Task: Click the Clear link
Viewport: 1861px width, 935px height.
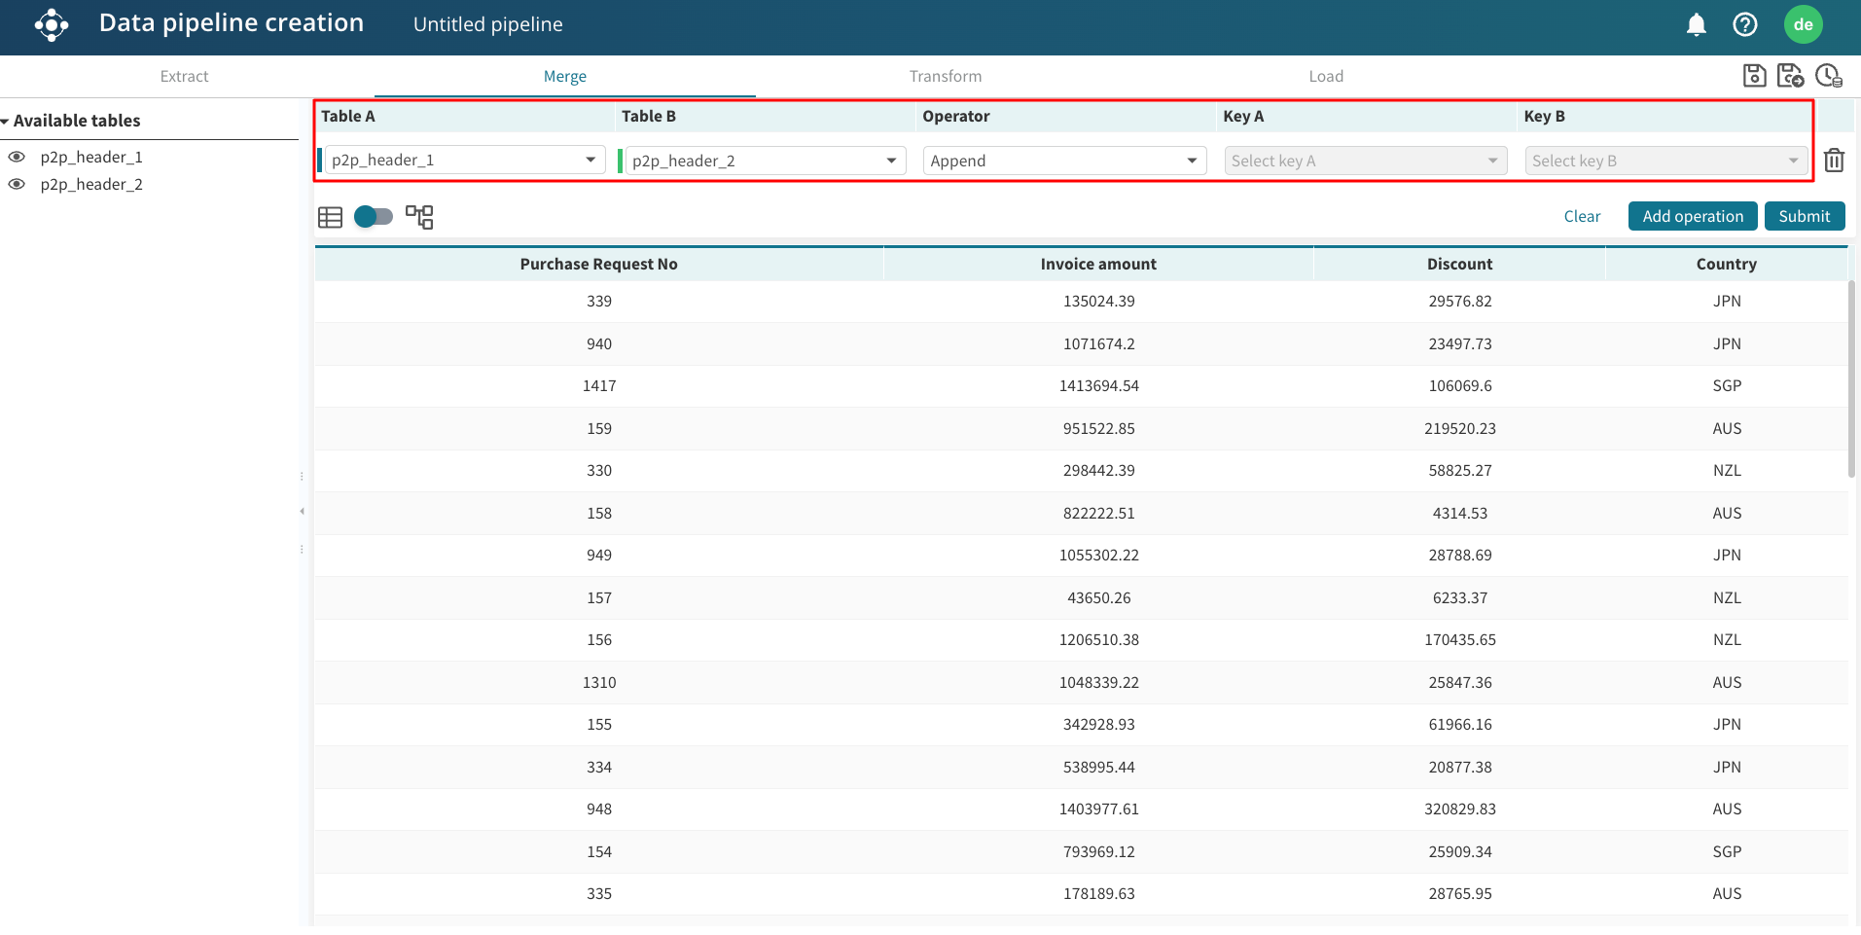Action: (1582, 216)
